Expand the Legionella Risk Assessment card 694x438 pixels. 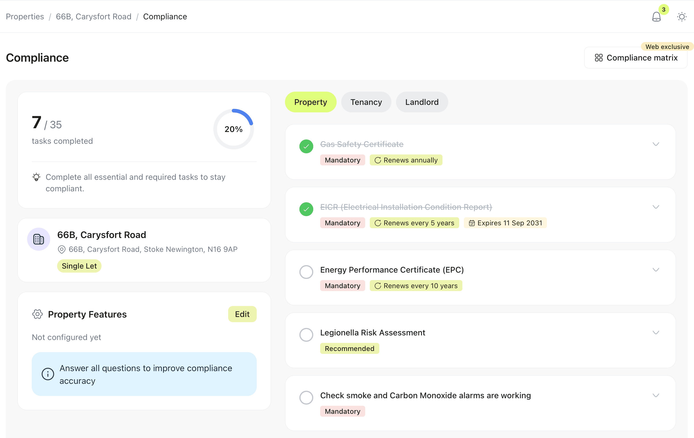[x=656, y=333]
